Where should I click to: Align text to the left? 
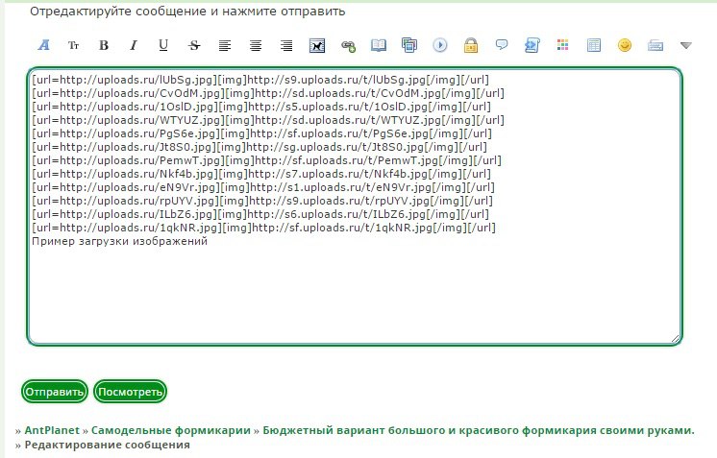pyautogui.click(x=225, y=45)
